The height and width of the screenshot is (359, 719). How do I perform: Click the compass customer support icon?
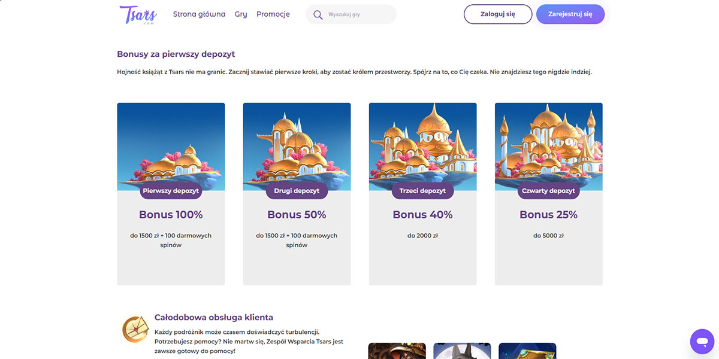[x=135, y=330]
